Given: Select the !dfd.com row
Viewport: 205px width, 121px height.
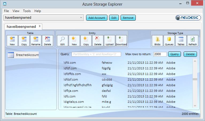Looking at the screenshot, I should point(120,63).
